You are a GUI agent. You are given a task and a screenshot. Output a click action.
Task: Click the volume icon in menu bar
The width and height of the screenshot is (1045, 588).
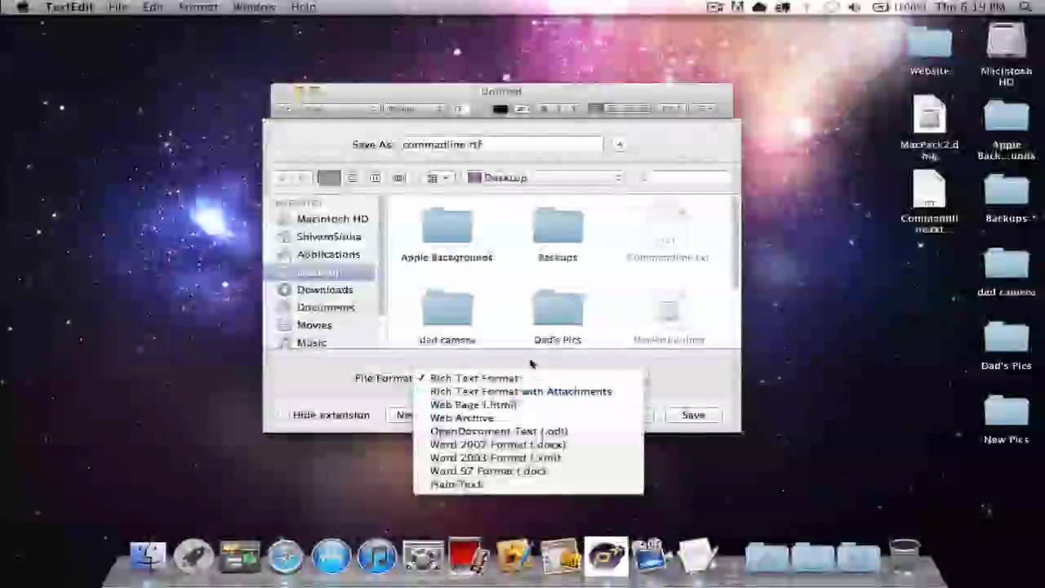[x=854, y=7]
